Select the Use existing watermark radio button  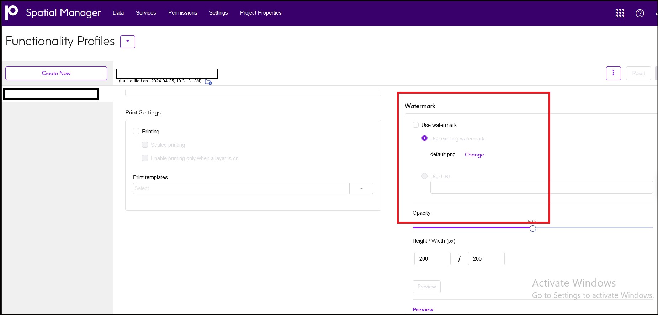click(x=424, y=138)
